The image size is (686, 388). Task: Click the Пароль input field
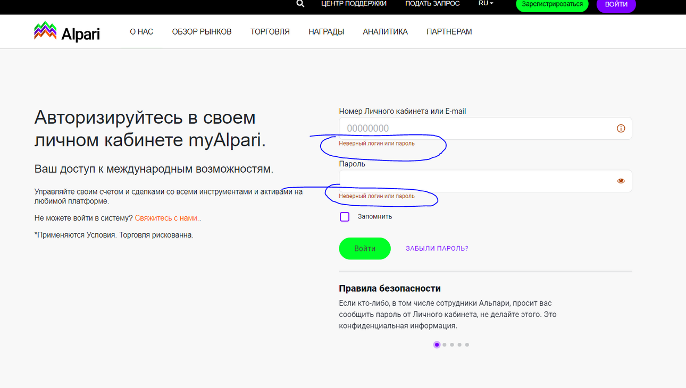pos(486,181)
